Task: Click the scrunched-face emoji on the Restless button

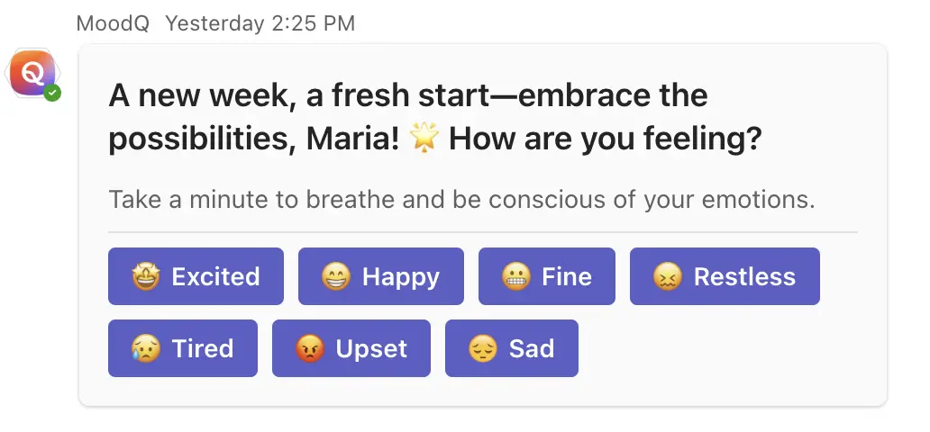Action: pos(667,276)
